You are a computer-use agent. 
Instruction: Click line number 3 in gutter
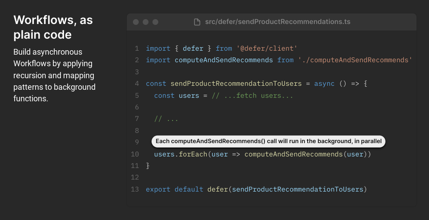point(137,72)
